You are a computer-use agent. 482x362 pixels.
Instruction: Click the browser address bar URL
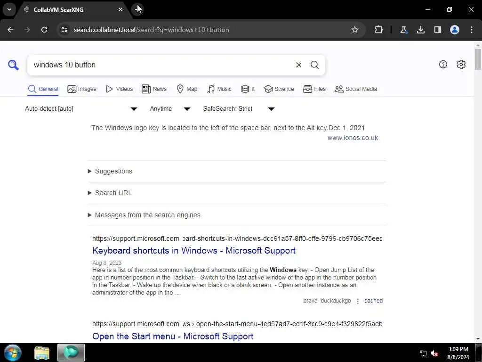point(151,30)
